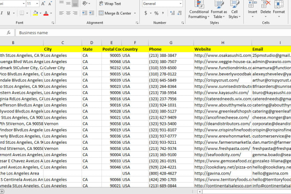
Task: Apply Comma Style format
Action: [x=163, y=13]
